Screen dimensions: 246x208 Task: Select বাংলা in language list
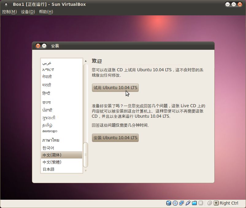coord(61,102)
